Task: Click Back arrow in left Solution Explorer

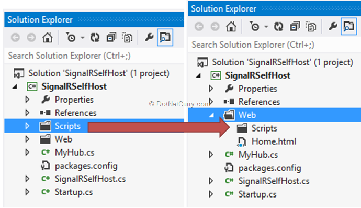Action: click(x=15, y=37)
